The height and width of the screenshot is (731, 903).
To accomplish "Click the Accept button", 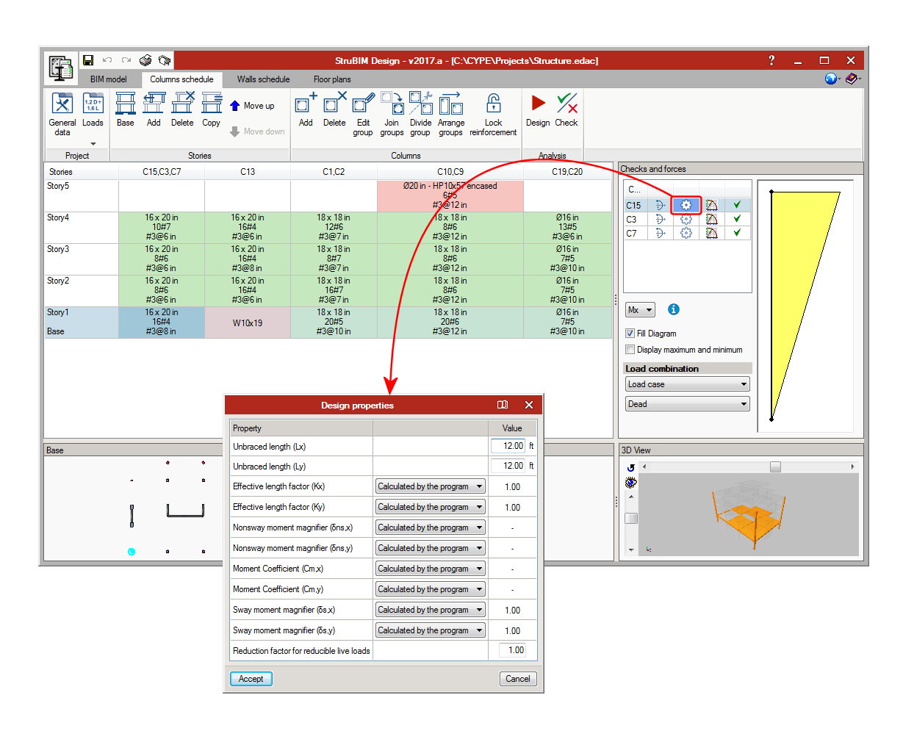I will pyautogui.click(x=251, y=679).
